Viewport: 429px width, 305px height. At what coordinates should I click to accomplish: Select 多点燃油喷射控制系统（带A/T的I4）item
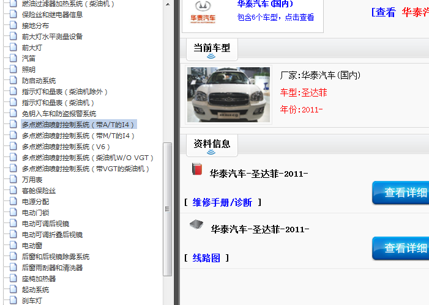[x=79, y=124]
